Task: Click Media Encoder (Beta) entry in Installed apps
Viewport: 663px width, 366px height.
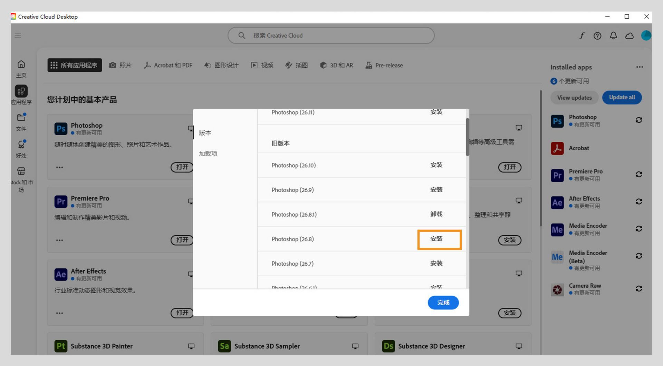Action: tap(596, 260)
